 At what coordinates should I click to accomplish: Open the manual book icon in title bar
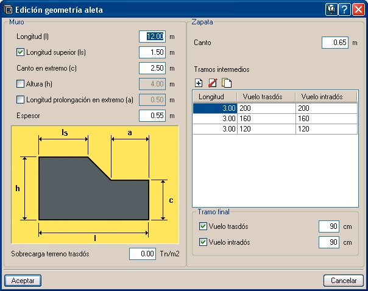331,10
